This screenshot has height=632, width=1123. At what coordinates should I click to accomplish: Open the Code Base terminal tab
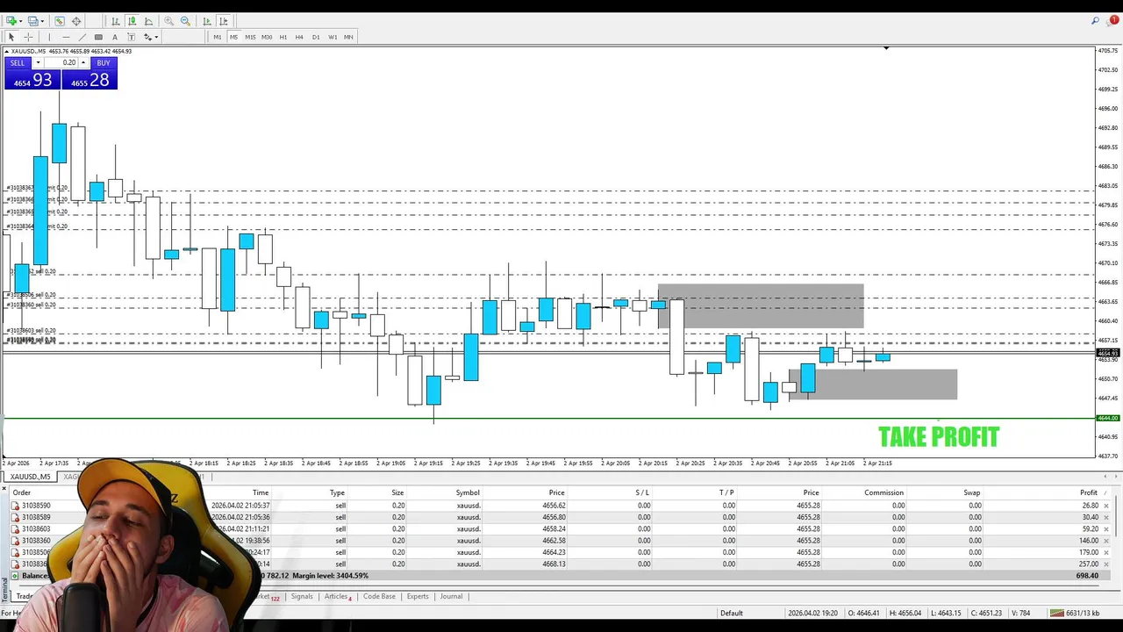tap(379, 597)
